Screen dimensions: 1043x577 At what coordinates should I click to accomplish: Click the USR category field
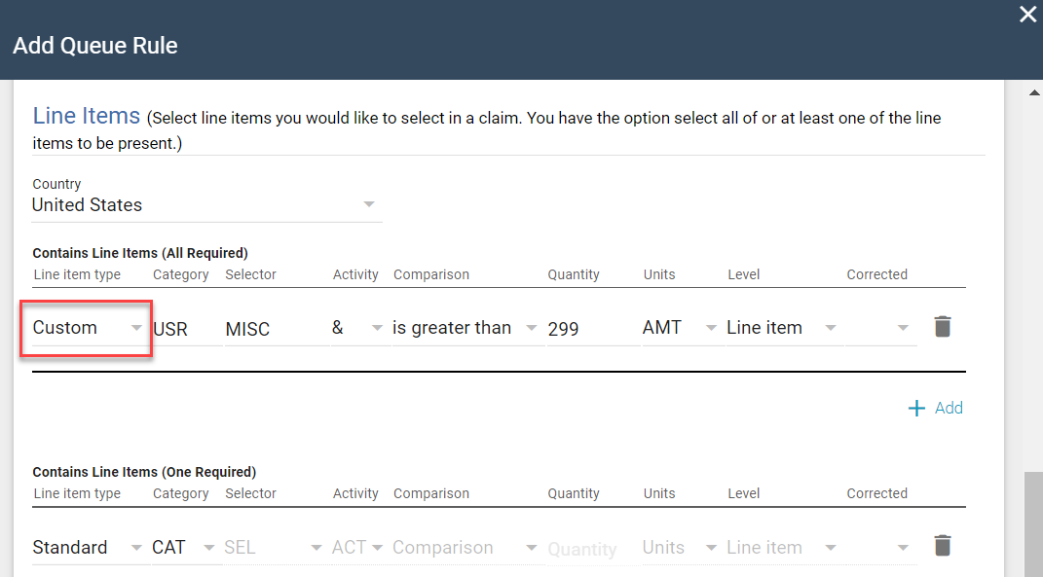click(x=186, y=329)
